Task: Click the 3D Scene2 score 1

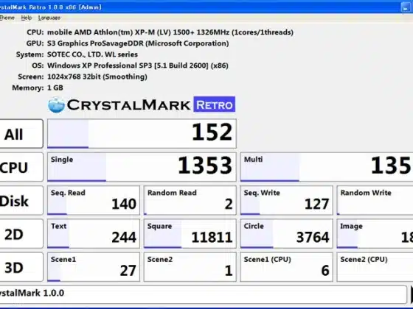Action: click(190, 267)
